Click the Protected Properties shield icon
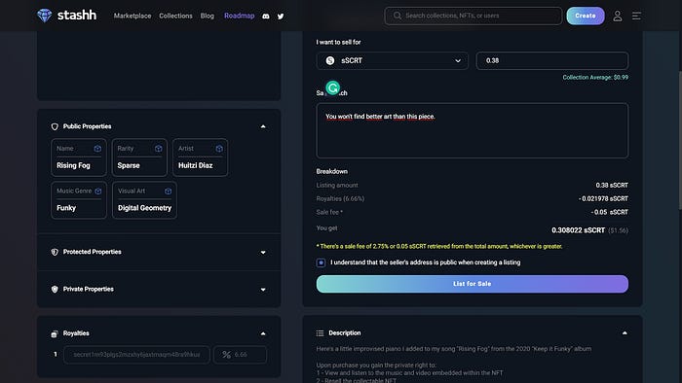The image size is (682, 383). [55, 252]
